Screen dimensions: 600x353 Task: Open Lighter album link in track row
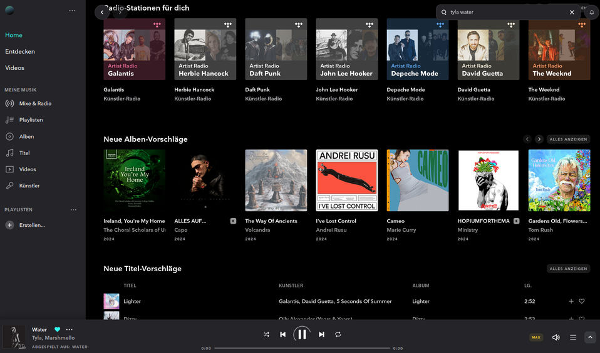(x=420, y=302)
